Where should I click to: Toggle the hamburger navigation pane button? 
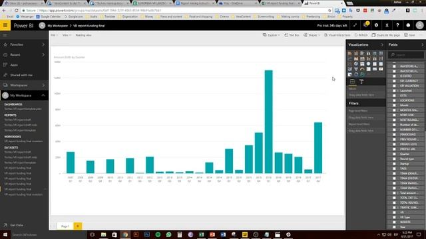pos(5,35)
